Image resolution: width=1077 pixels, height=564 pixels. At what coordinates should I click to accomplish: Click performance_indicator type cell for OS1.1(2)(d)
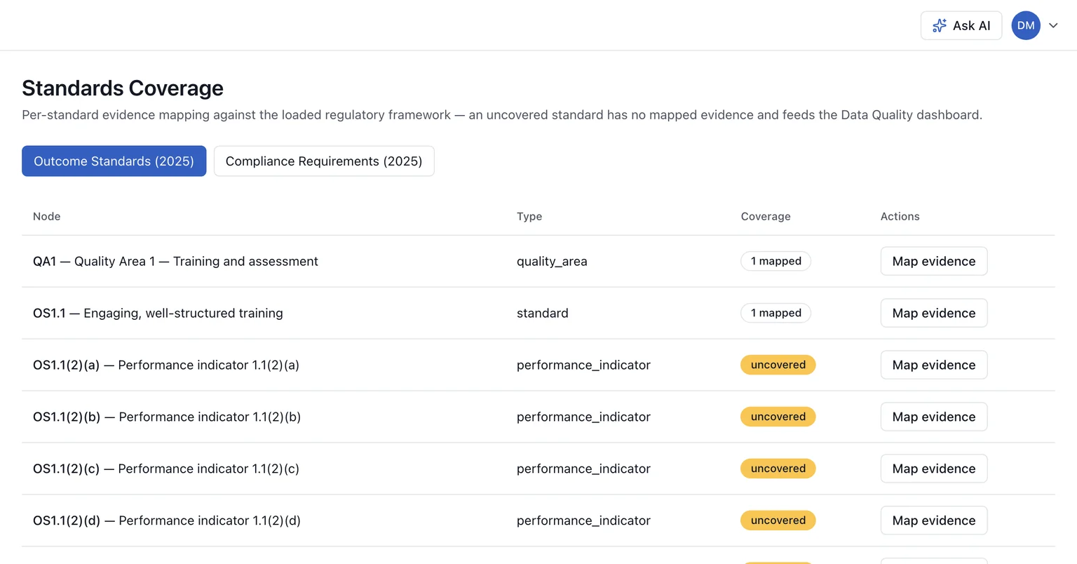583,521
